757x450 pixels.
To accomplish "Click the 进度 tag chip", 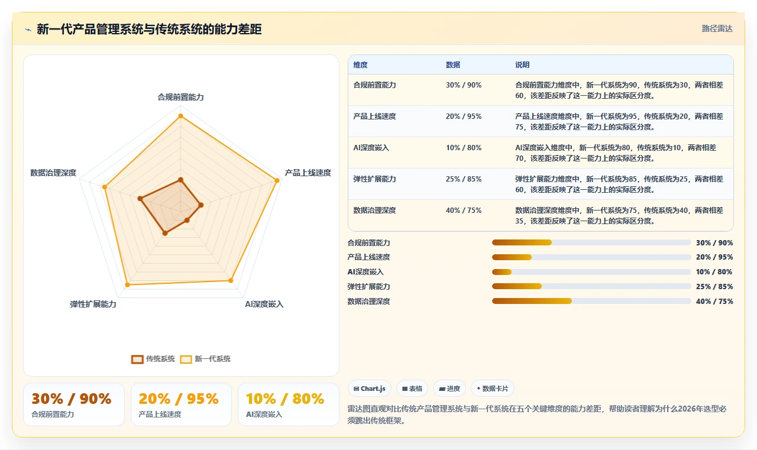I will (x=449, y=389).
